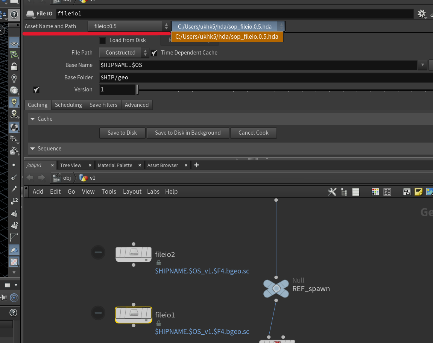Uncheck Time Dependent Cache

click(x=154, y=53)
